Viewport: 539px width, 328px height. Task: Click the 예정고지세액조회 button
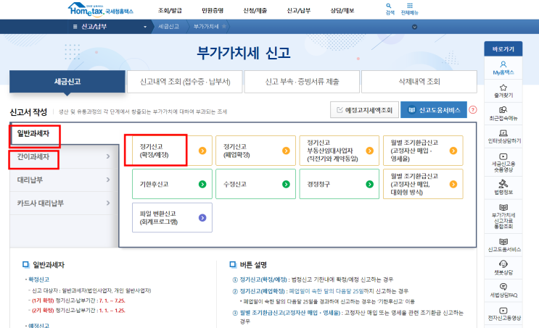(364, 110)
